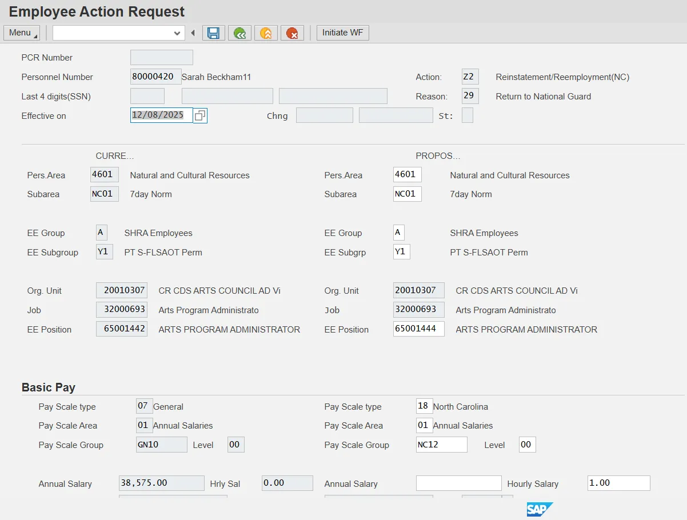687x520 pixels.
Task: Click the Save floppy disk icon
Action: pos(214,33)
